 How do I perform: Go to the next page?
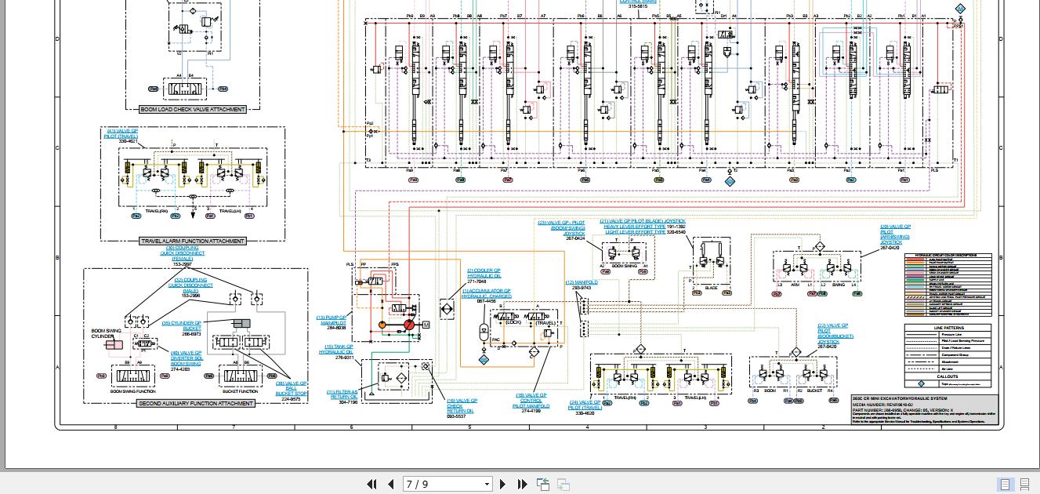coord(503,485)
